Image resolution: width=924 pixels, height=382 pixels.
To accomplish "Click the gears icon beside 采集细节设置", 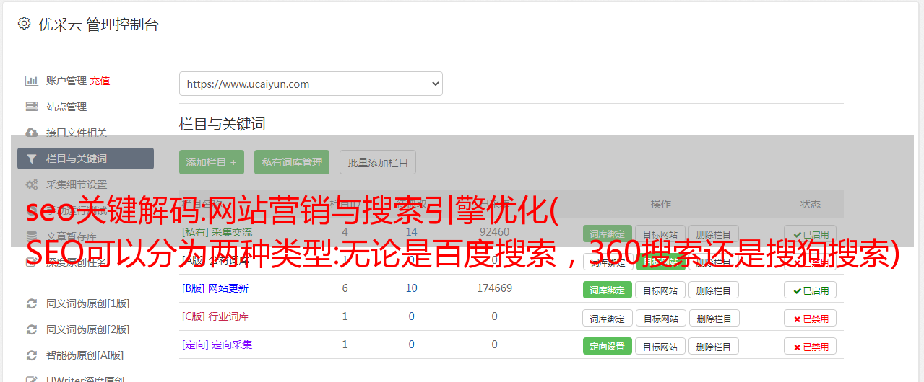I will [32, 185].
